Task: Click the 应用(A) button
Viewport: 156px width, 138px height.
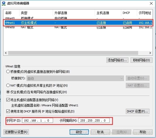Action: pos(122,132)
